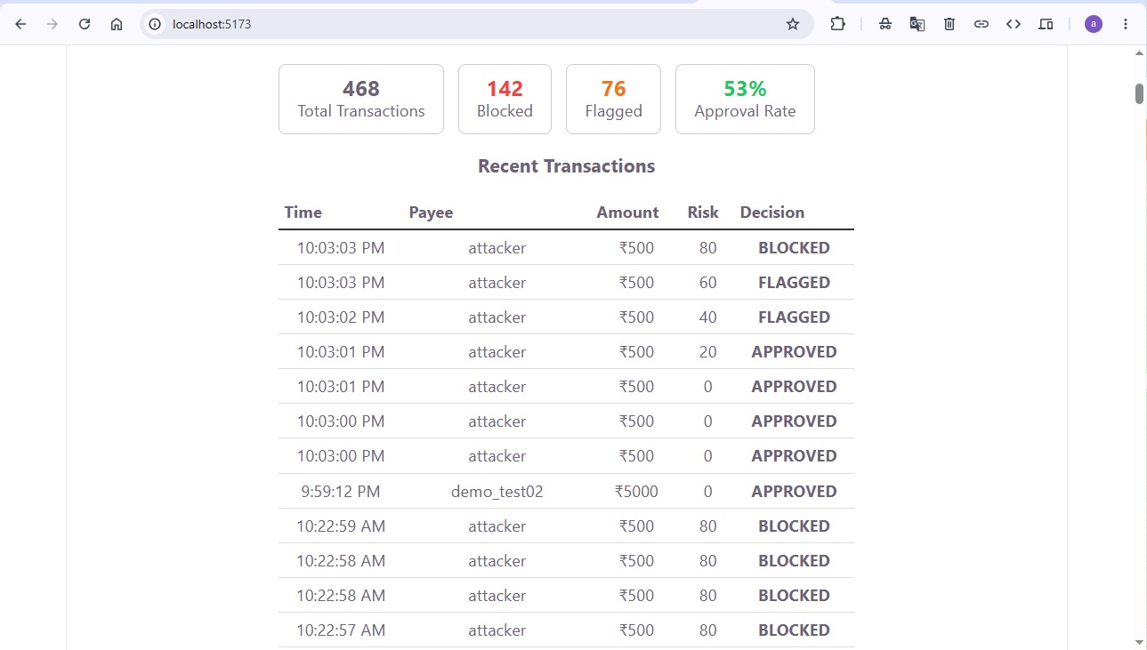This screenshot has height=650, width=1147.
Task: Click the Flagged count card
Action: 613,99
